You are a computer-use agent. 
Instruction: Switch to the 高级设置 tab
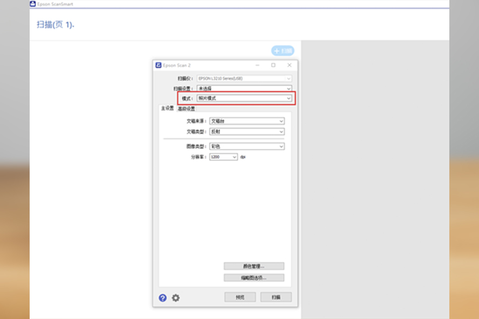(186, 109)
